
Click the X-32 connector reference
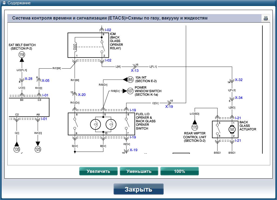click(x=239, y=80)
